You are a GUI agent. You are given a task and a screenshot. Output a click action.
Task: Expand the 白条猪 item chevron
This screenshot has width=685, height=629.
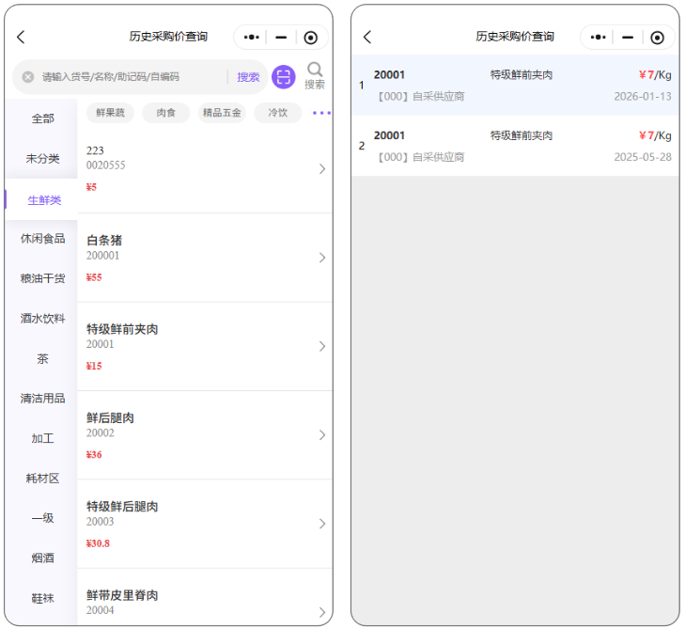[322, 258]
